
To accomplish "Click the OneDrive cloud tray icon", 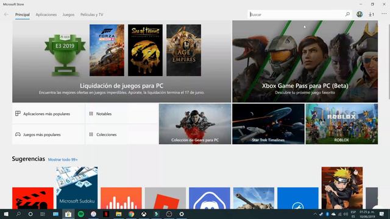I will (x=333, y=214).
